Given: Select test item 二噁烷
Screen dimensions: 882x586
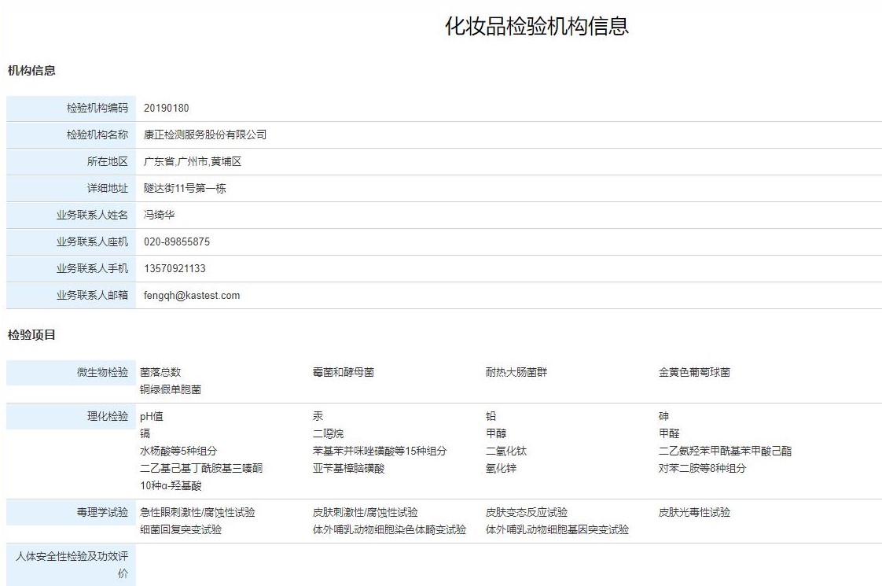Looking at the screenshot, I should 328,433.
